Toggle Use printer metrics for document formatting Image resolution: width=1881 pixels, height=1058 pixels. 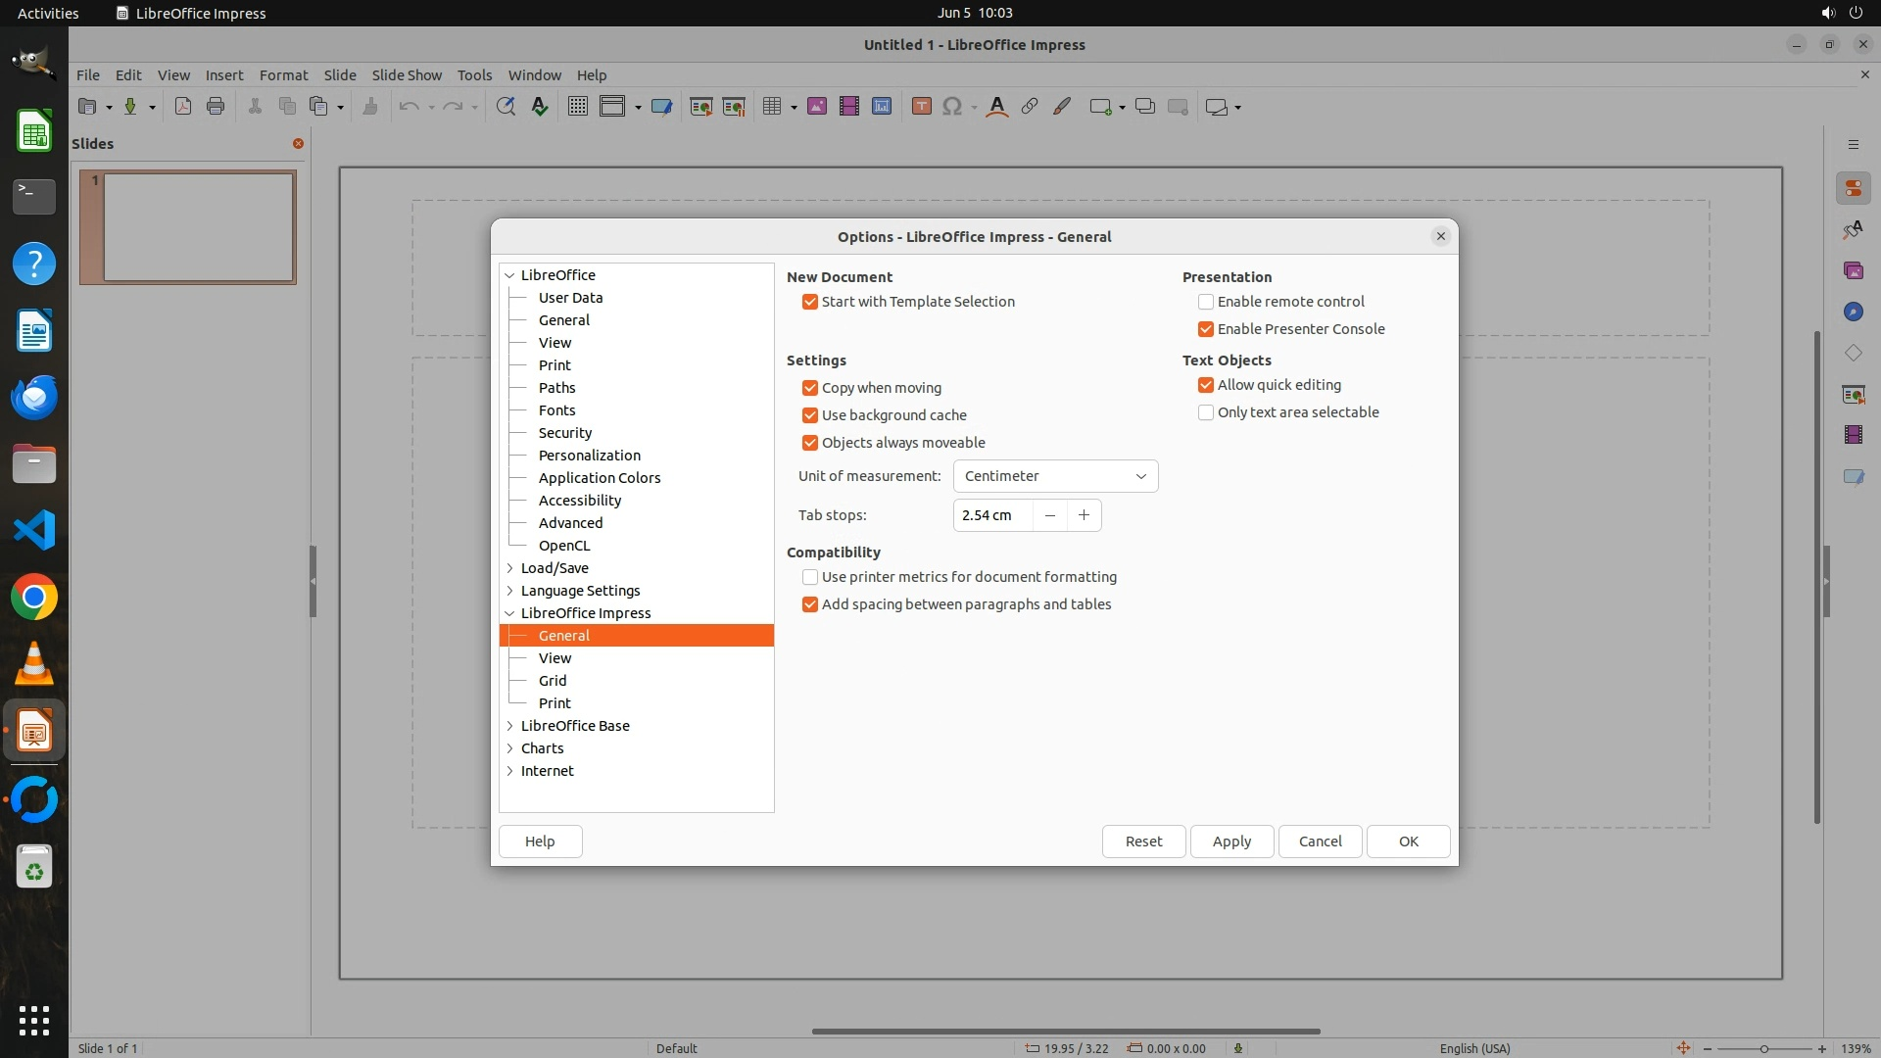810,577
